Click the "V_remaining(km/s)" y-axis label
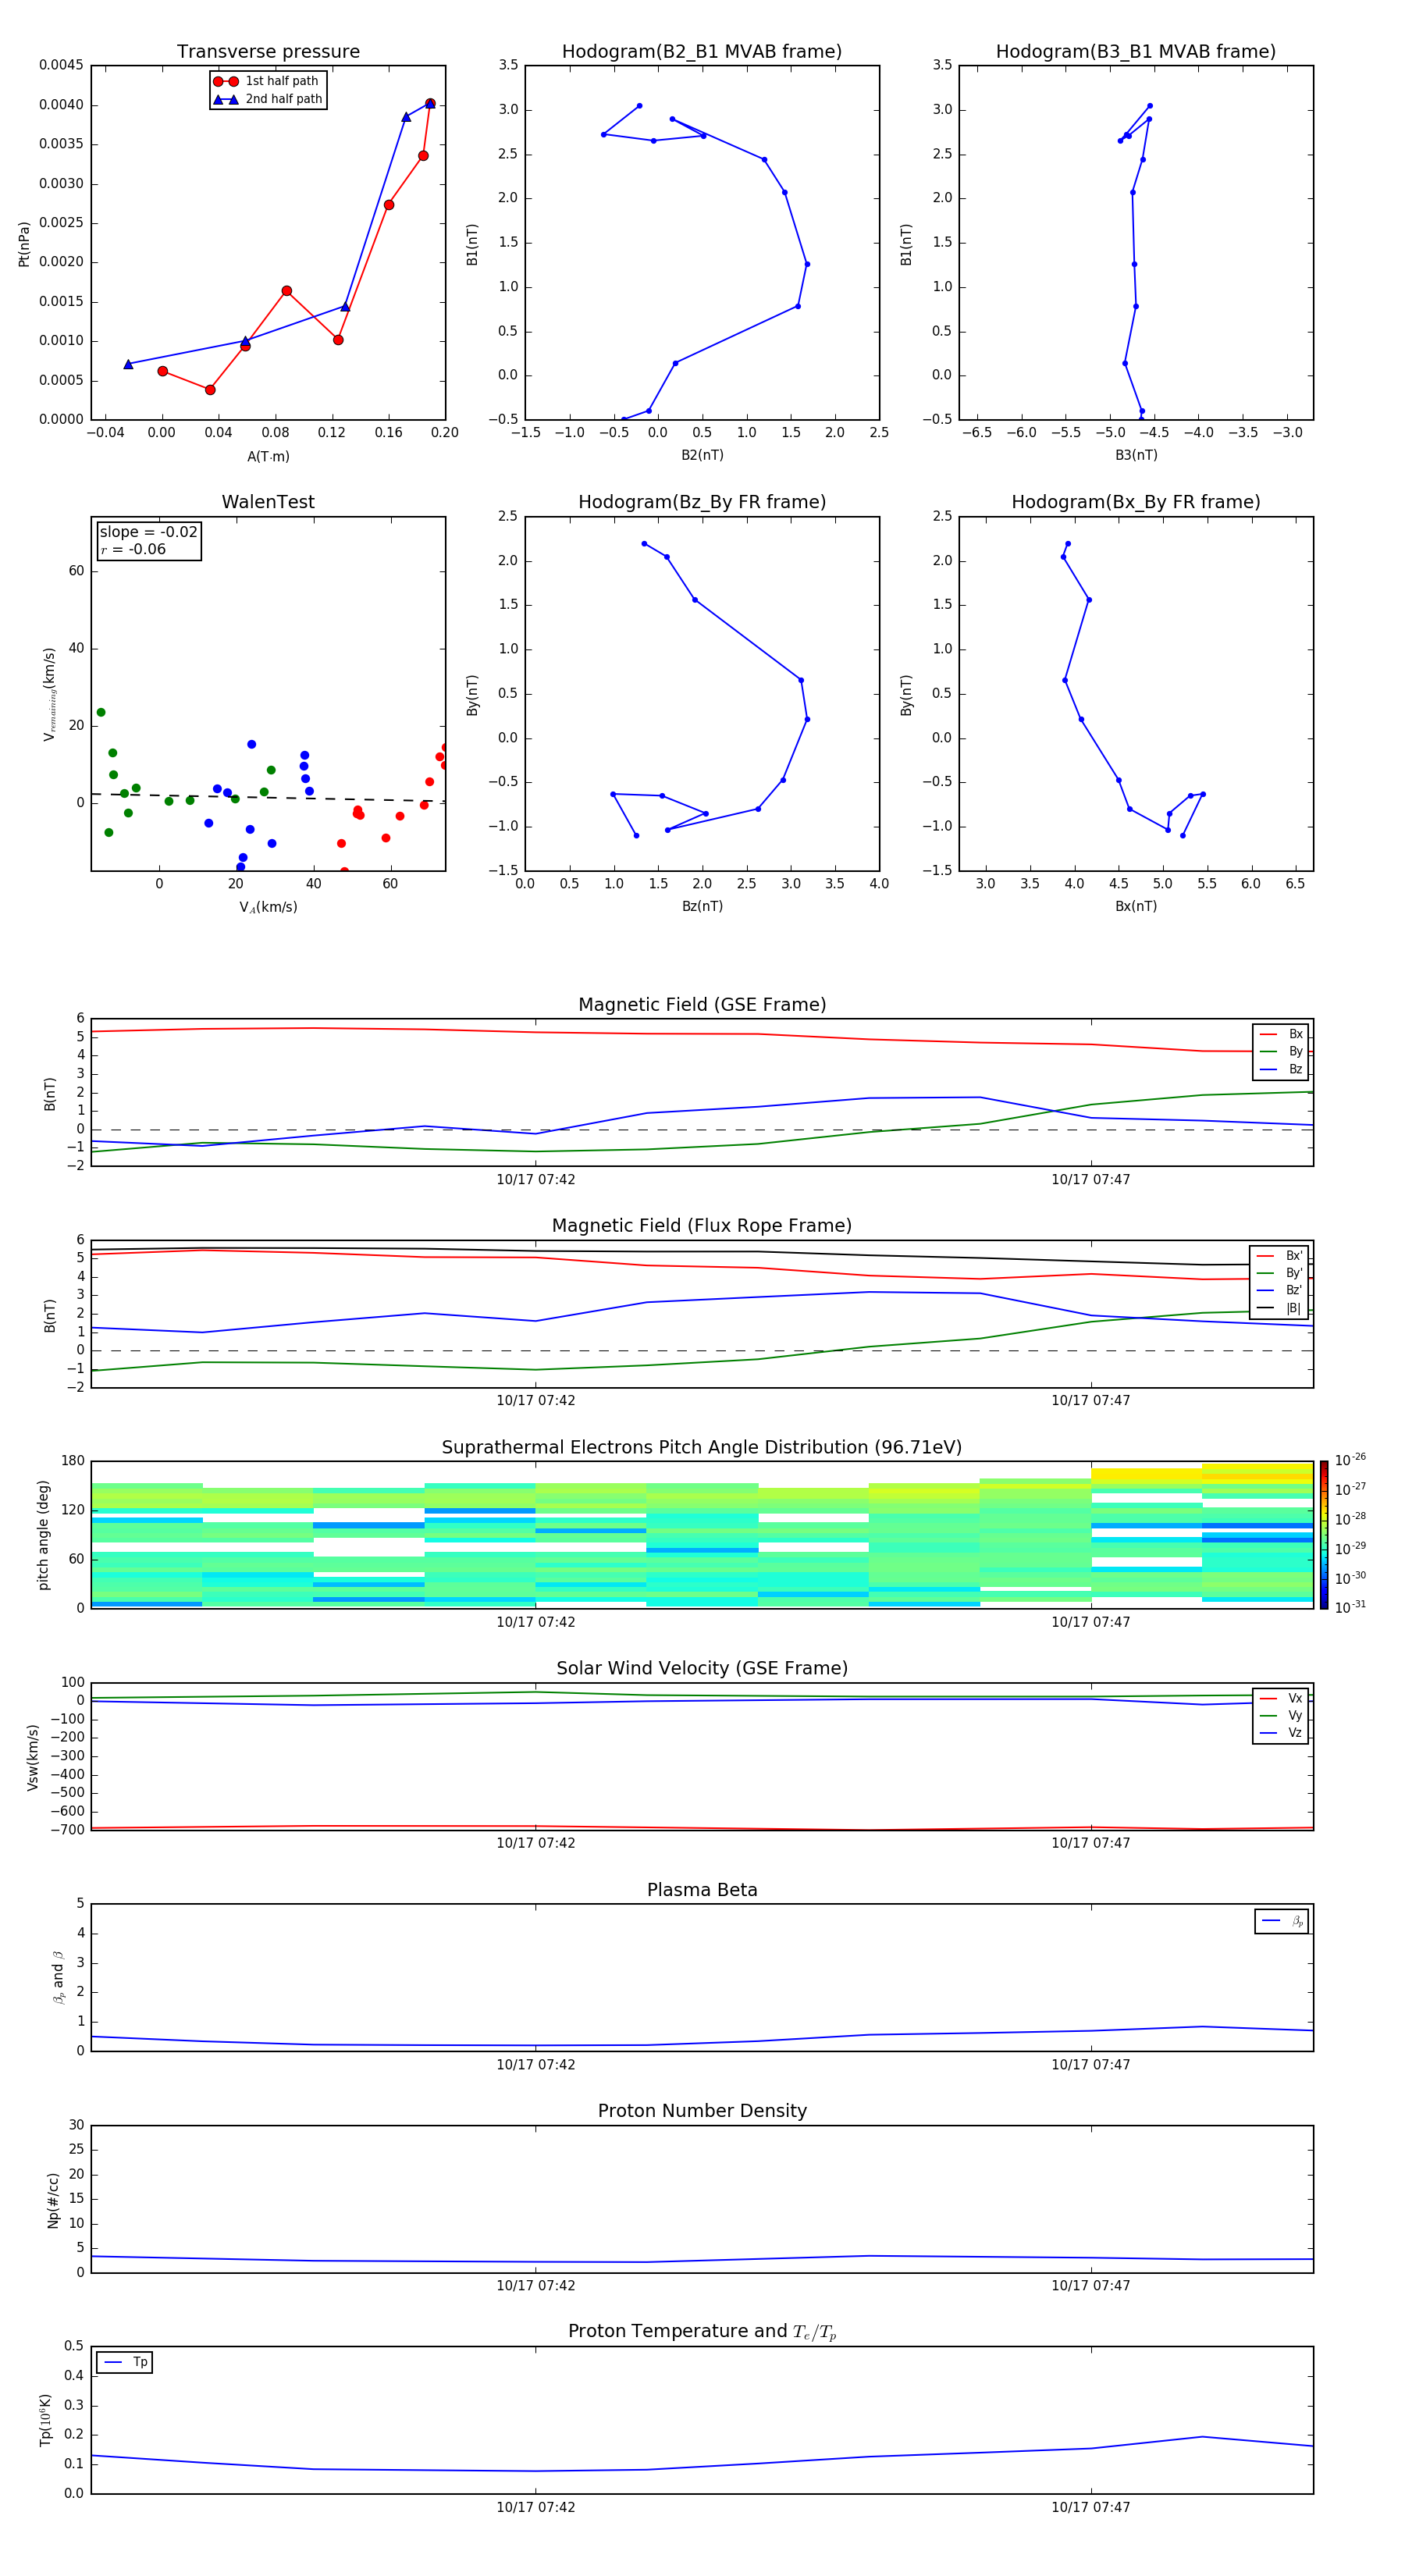The image size is (1405, 2576). point(49,694)
